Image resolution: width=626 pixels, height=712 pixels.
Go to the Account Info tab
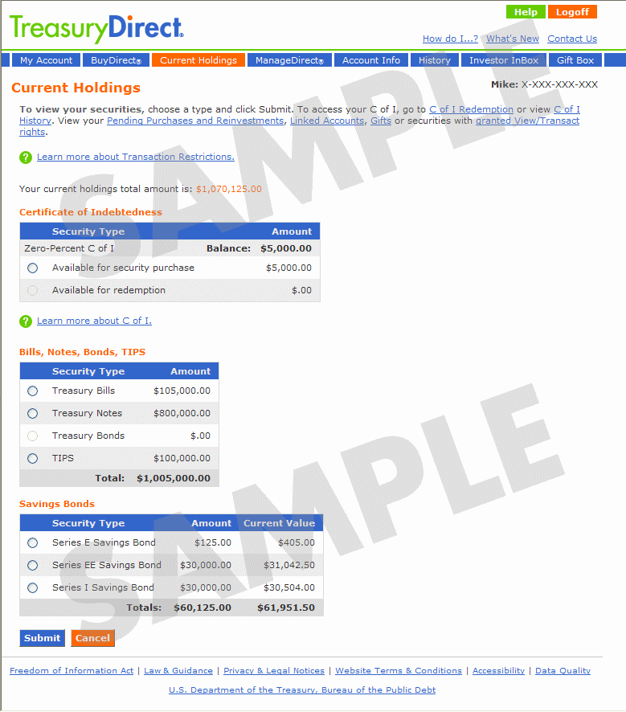pos(371,60)
